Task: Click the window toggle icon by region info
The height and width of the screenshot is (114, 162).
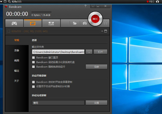Action: tap(106, 31)
